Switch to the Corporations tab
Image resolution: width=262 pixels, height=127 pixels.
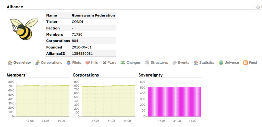pos(51,63)
